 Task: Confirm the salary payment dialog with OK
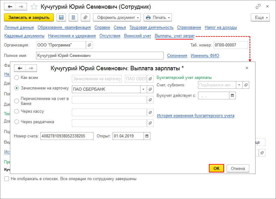tap(216, 168)
